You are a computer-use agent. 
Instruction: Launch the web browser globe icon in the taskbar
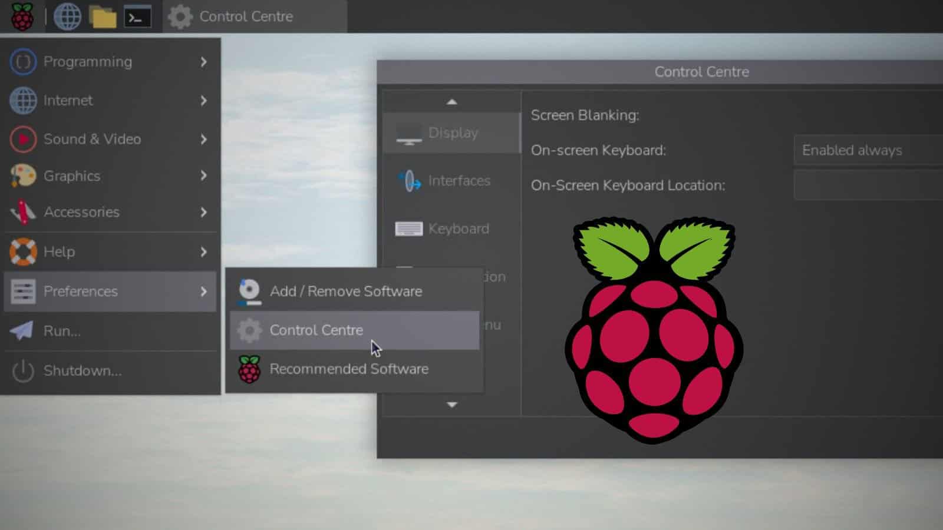tap(67, 16)
